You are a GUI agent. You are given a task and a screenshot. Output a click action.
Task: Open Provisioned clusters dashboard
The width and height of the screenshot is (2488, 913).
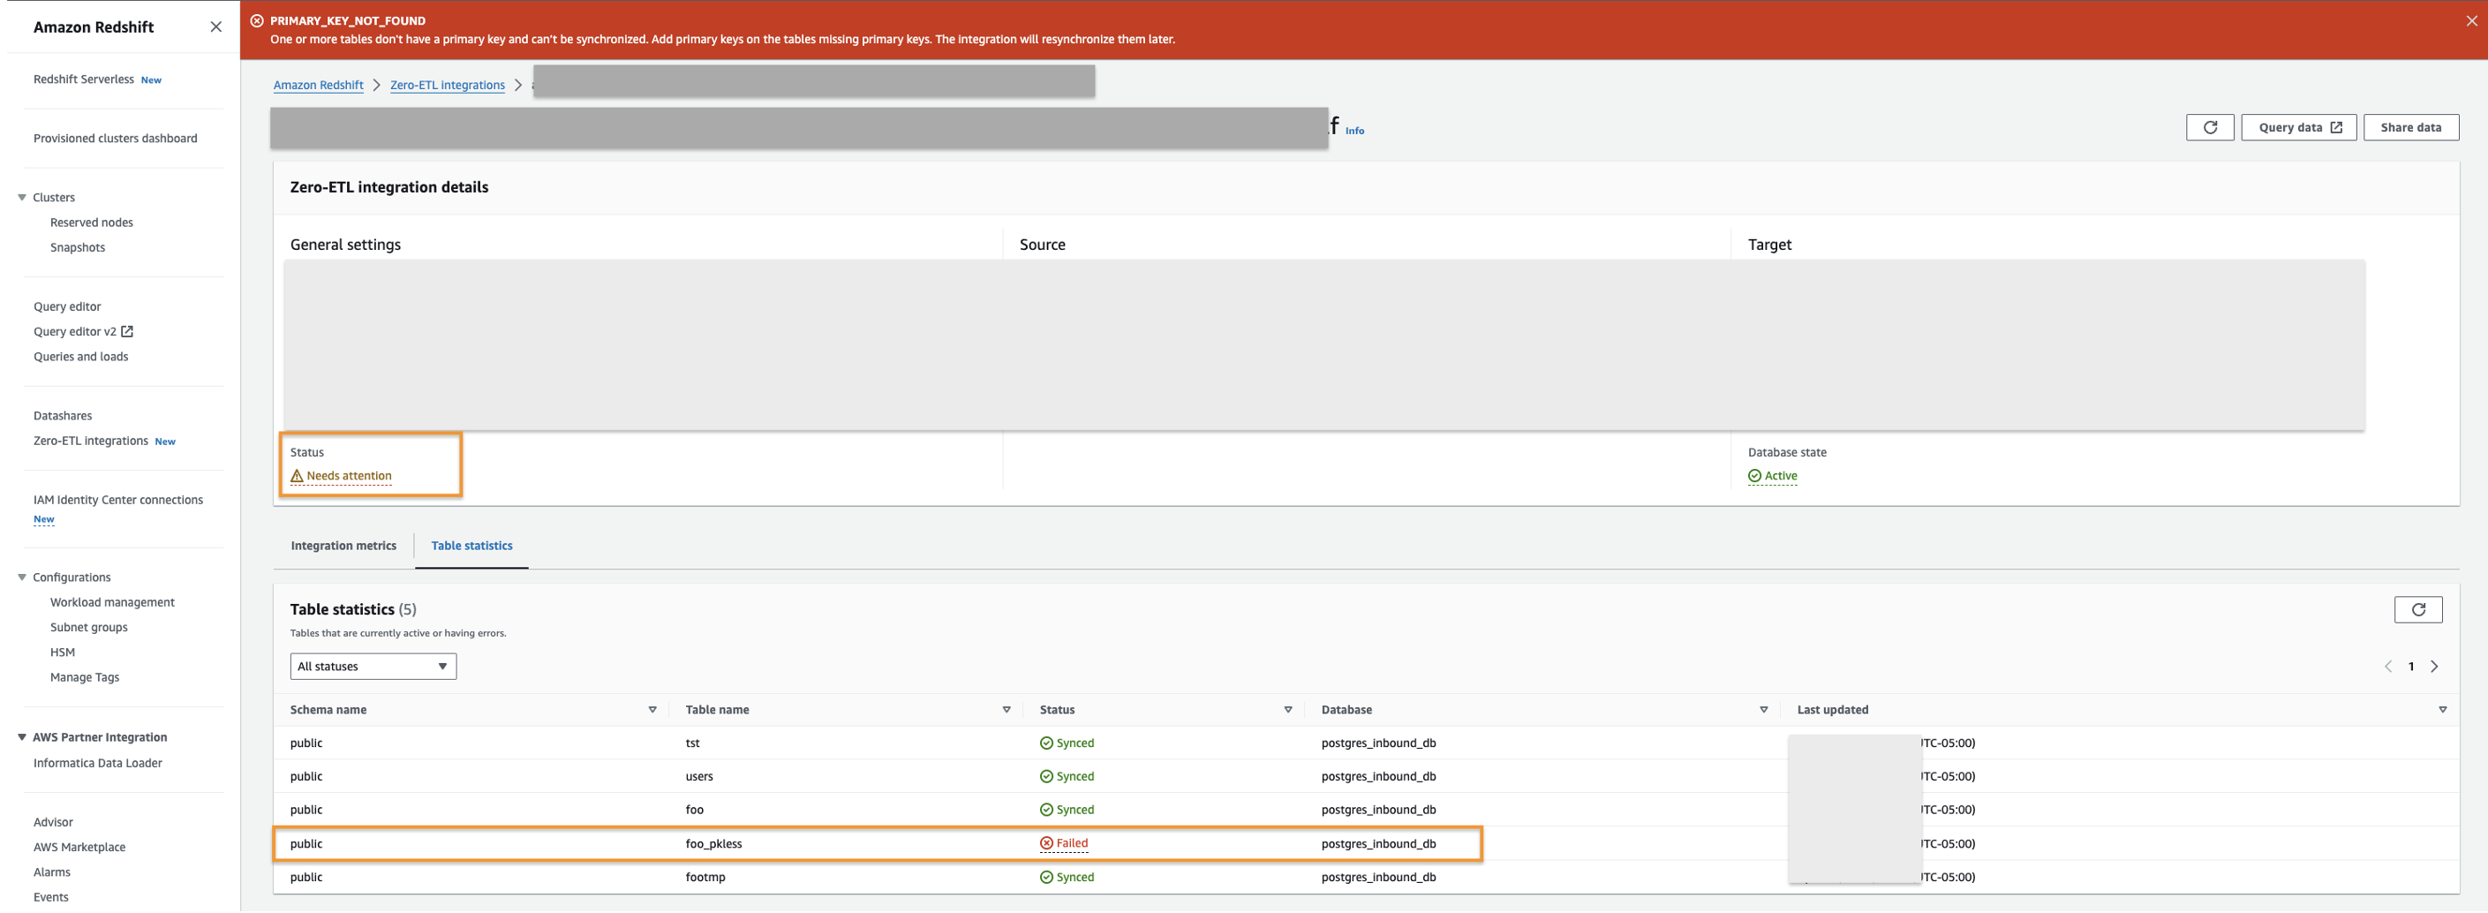[116, 138]
